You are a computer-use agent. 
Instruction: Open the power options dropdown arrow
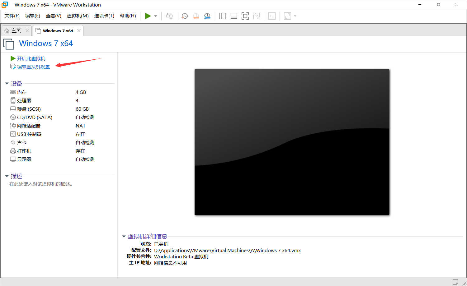click(x=156, y=16)
